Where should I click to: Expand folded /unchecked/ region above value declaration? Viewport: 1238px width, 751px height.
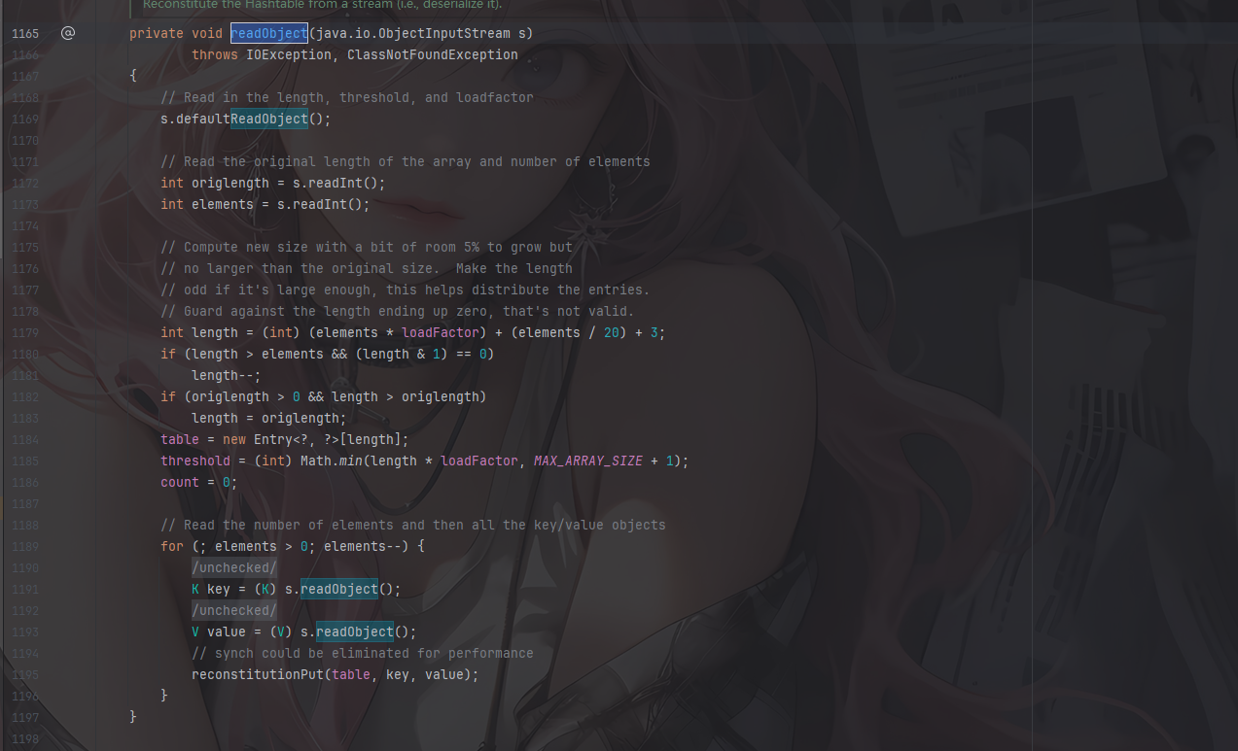click(x=234, y=610)
